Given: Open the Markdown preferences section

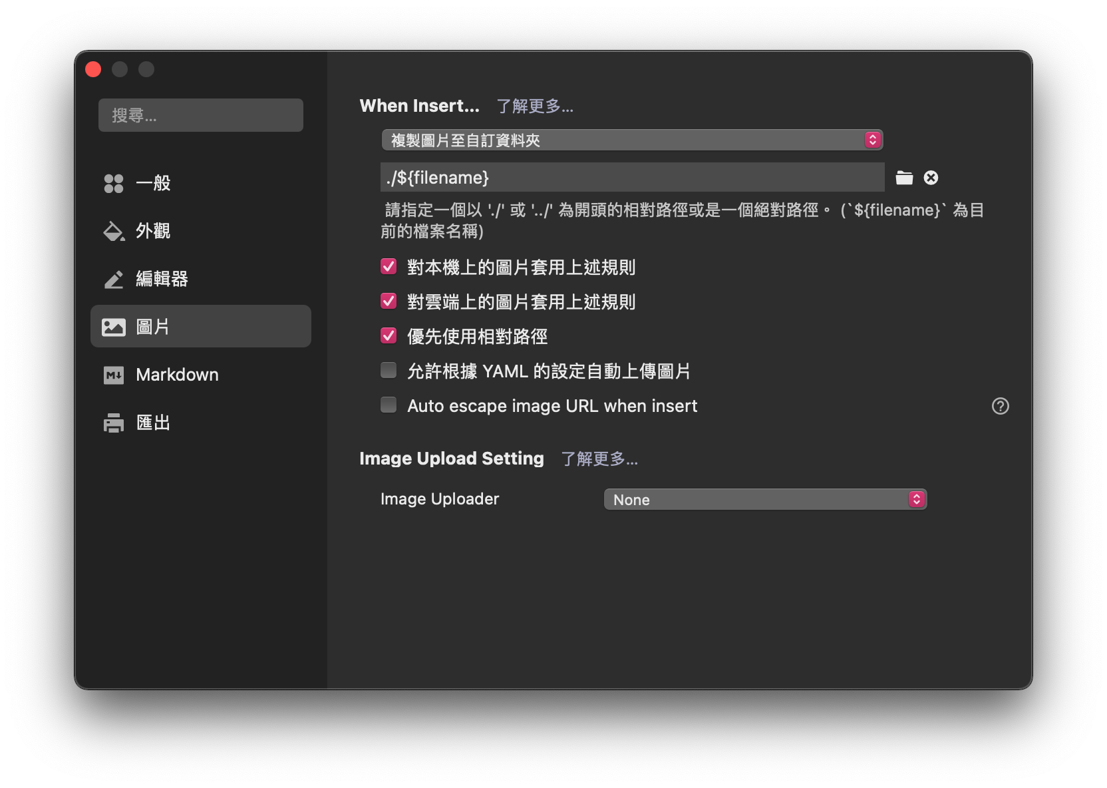Looking at the screenshot, I should pyautogui.click(x=201, y=375).
